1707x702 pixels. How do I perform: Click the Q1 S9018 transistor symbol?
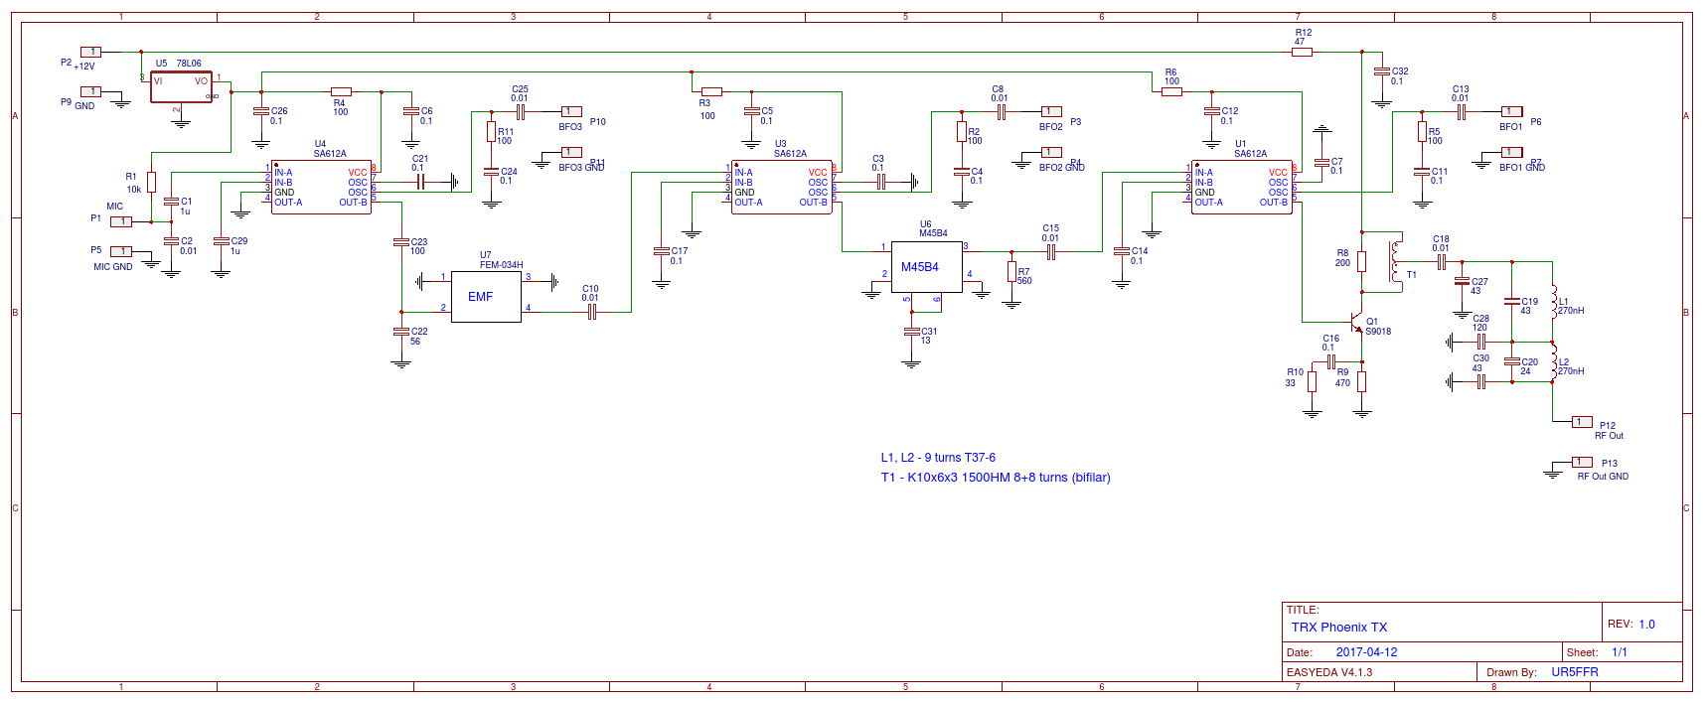[1355, 324]
